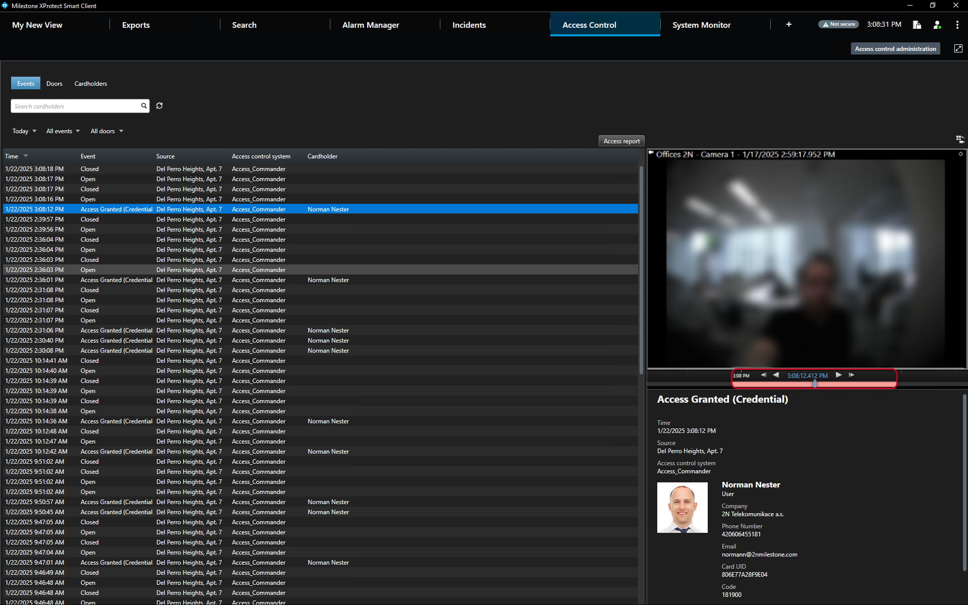The width and height of the screenshot is (968, 605).
Task: Toggle the Time column sort arrow
Action: [26, 156]
